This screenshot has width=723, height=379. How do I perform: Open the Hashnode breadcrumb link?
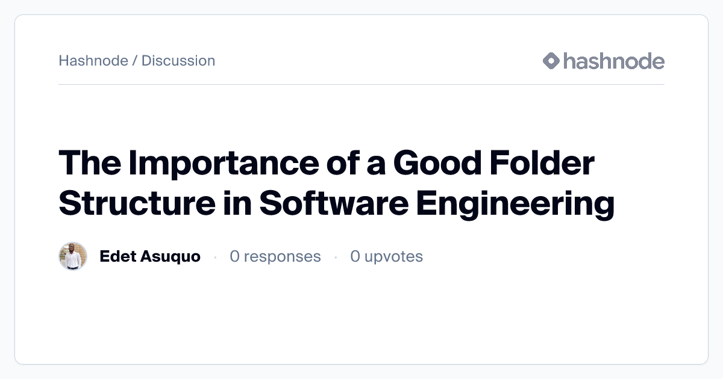point(93,61)
